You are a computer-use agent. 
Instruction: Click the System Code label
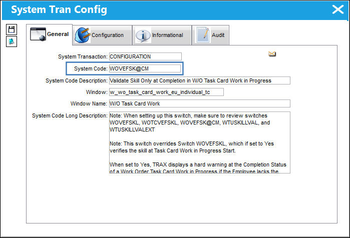click(x=91, y=68)
